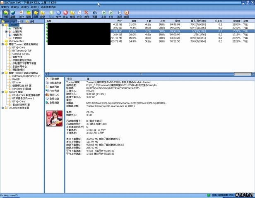Sort tasks by the 大小 size column
255x198 pixels.
point(114,21)
